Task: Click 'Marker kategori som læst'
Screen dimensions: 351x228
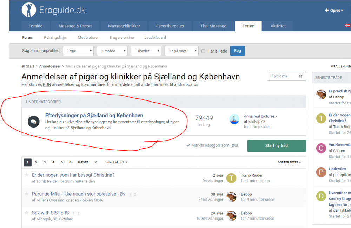Action: [212, 145]
